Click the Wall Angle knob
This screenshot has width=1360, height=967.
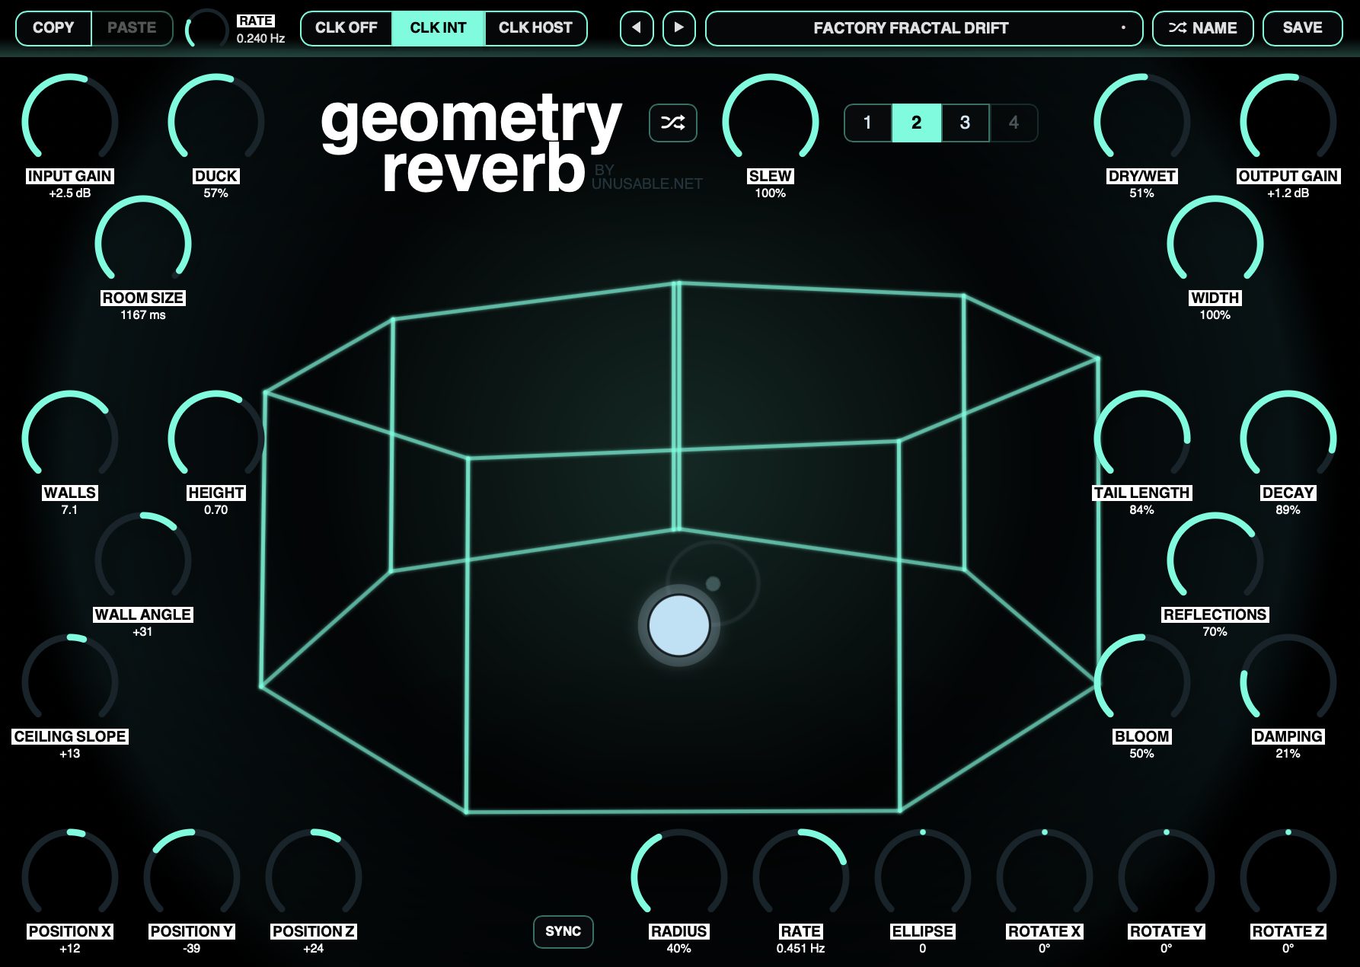143,560
